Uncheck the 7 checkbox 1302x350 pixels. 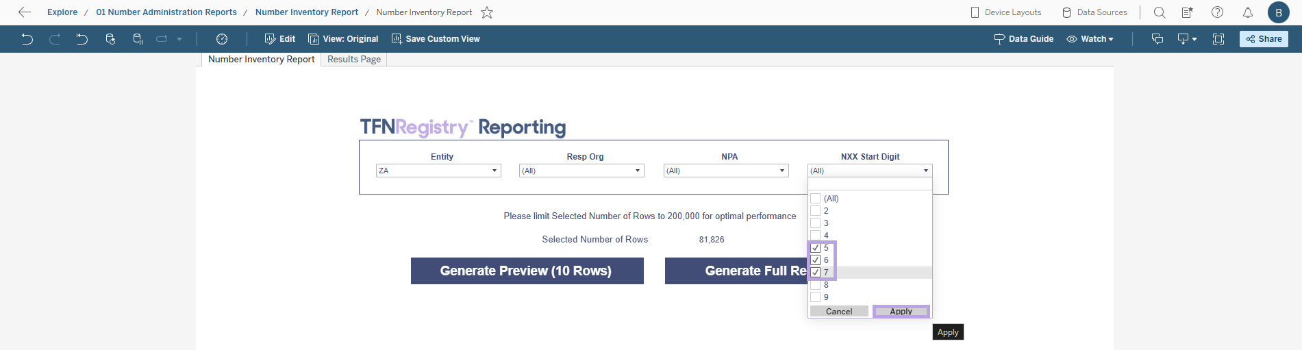click(815, 273)
